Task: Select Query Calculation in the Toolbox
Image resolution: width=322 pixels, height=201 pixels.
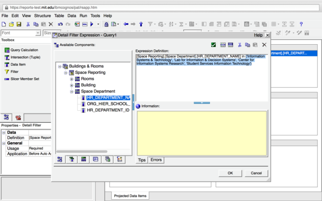Action: (24, 50)
